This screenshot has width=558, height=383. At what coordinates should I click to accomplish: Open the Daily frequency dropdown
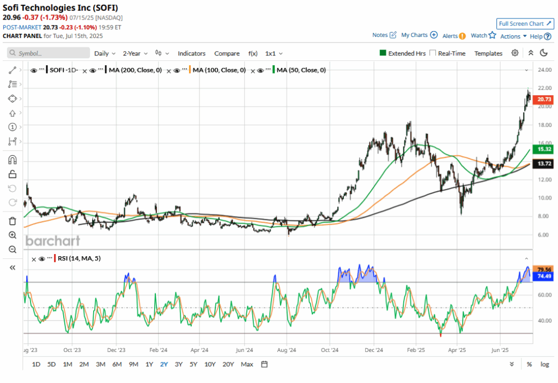point(105,53)
